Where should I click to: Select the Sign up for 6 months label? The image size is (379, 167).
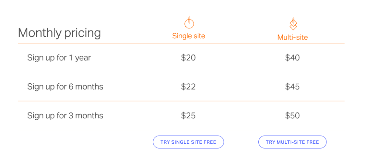point(65,87)
